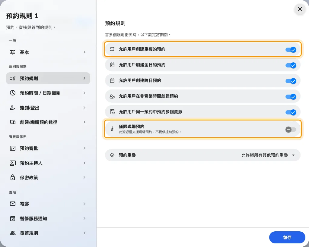Click the checklist icon beside 預約審批
Screen dimensions: 309x247
[x=13, y=148]
